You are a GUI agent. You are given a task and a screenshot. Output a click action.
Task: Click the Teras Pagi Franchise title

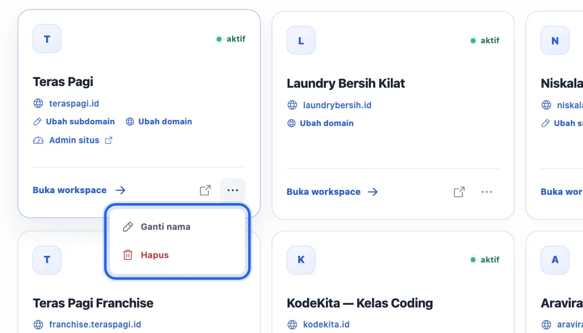tap(93, 303)
